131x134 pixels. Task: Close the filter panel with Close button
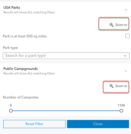tap(98, 124)
